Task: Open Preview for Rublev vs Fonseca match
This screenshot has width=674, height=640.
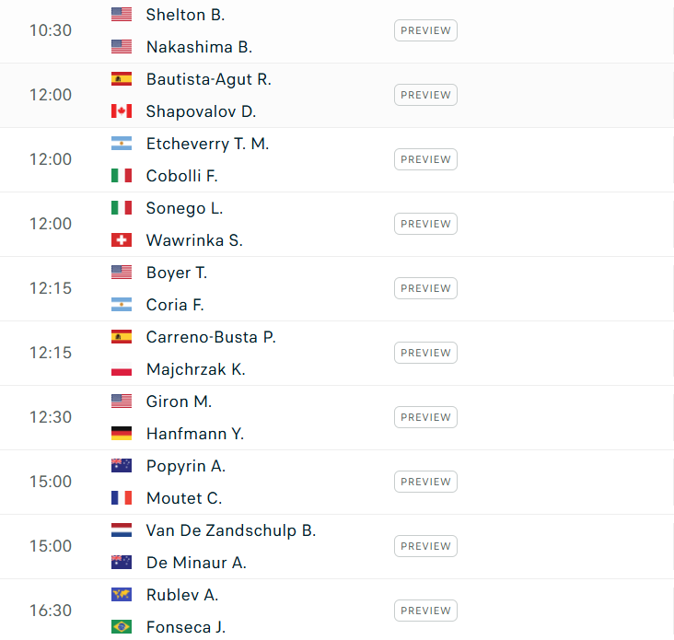Action: tap(425, 611)
